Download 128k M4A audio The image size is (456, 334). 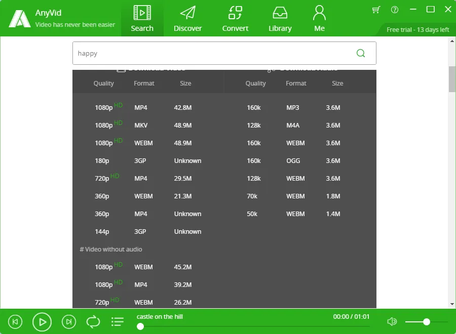(x=300, y=125)
